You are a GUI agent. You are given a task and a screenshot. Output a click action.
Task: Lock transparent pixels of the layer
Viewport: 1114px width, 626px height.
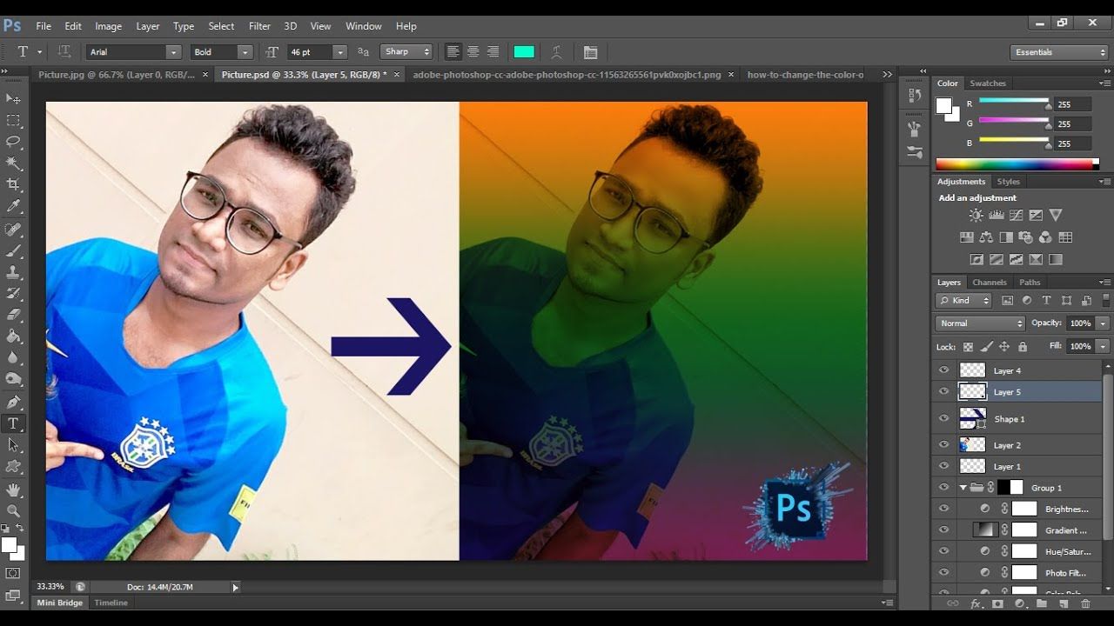click(x=968, y=346)
